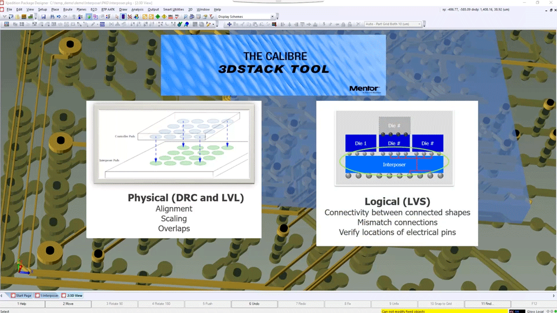The height and width of the screenshot is (313, 557).
Task: Click the yellow 'Can not modify fixed objects' message
Action: pyautogui.click(x=445, y=311)
